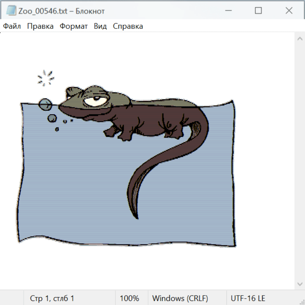305x305 pixels.
Task: Minimize the Блокнот window
Action: (227, 11)
